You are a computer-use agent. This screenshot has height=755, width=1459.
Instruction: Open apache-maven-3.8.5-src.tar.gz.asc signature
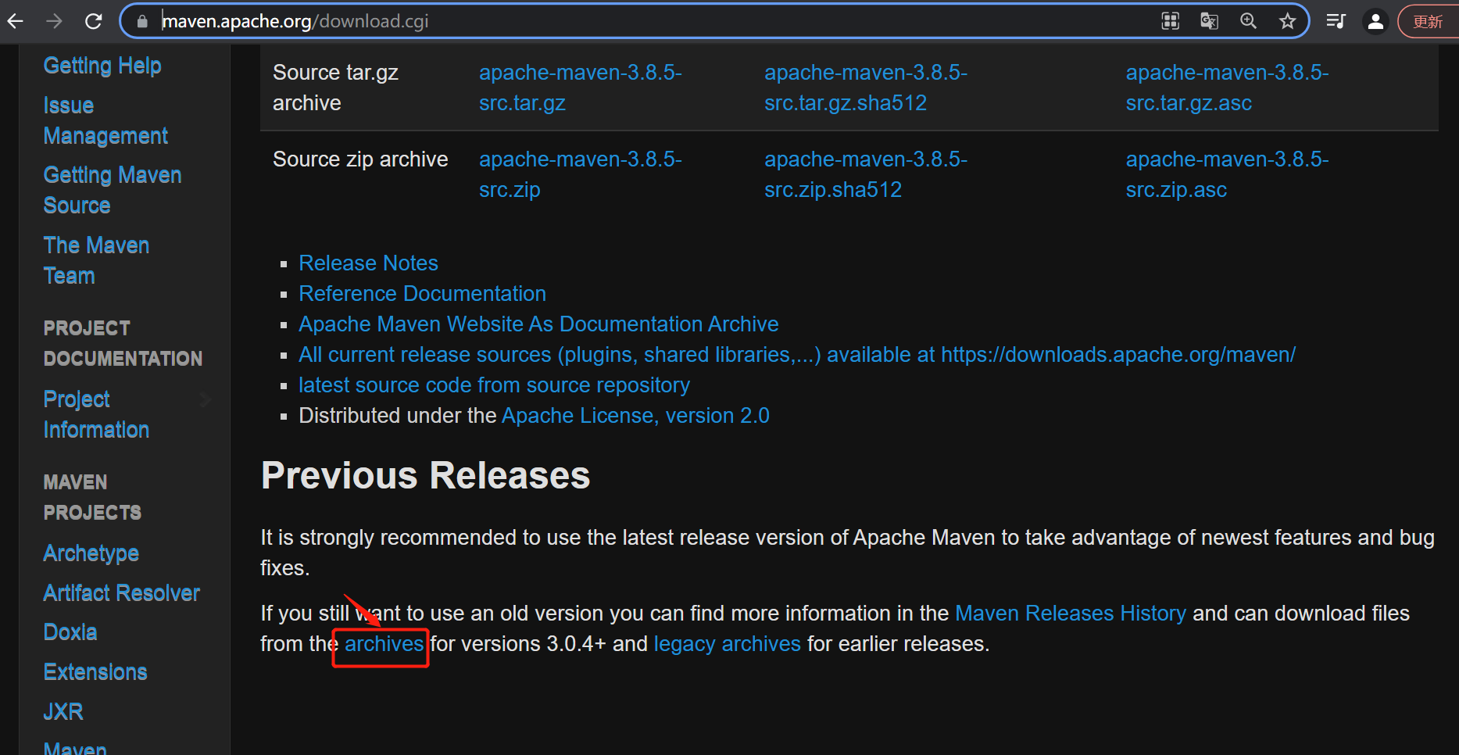pos(1227,88)
